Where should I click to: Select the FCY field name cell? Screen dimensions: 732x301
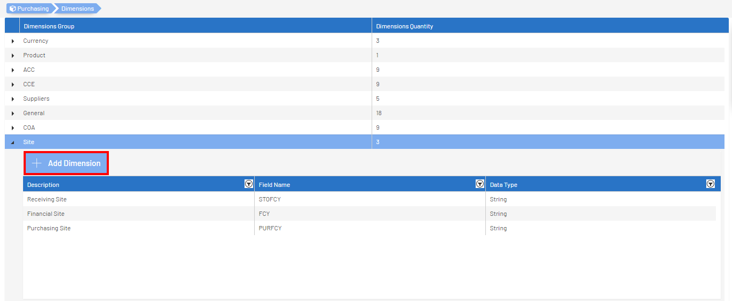264,214
